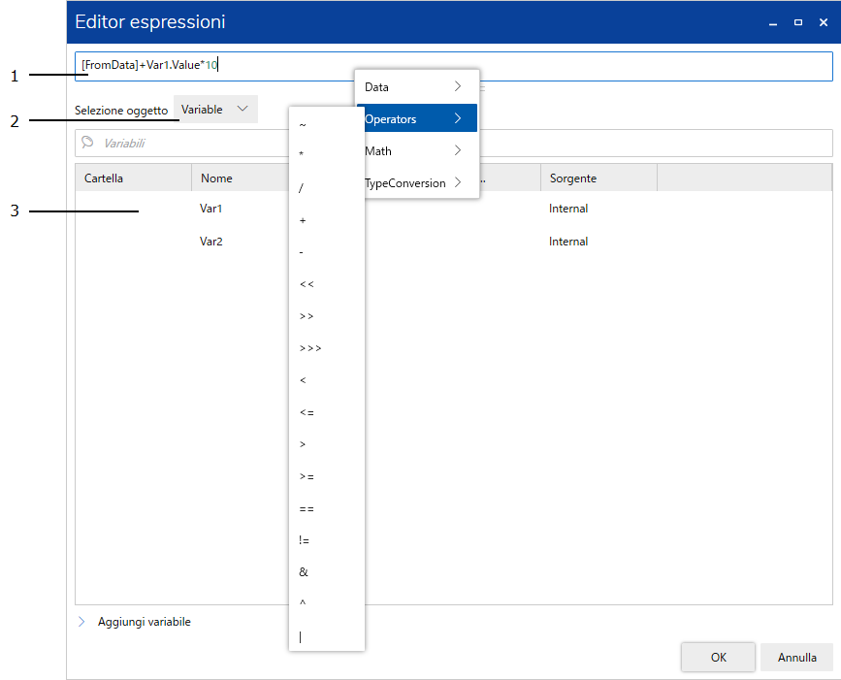
Task: Choose the == equality operator
Action: point(307,509)
